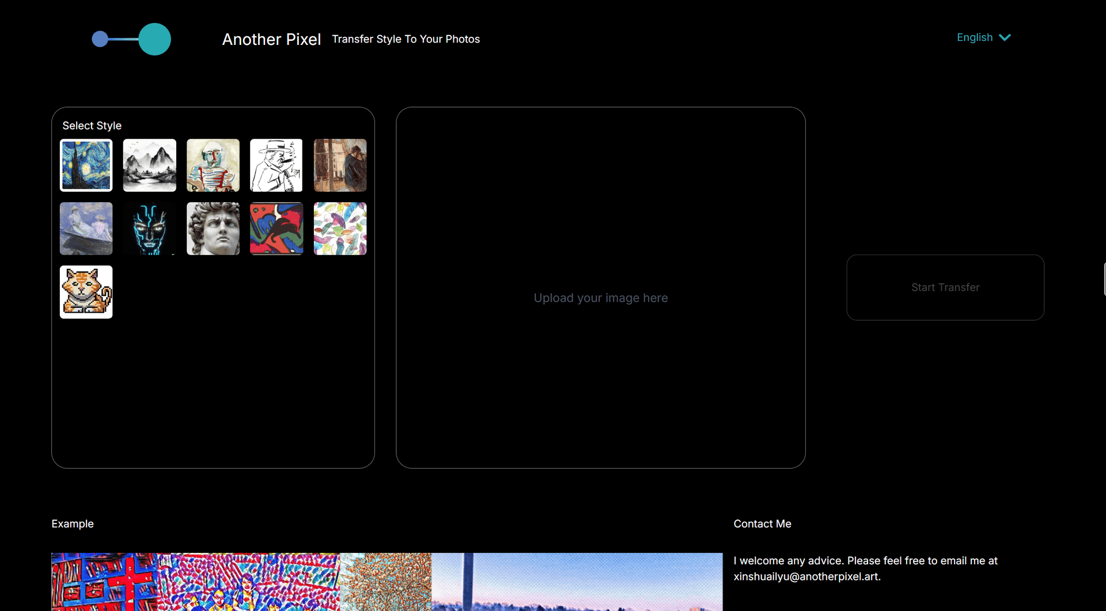Click the chevron beside English
Viewport: 1106px width, 611px height.
[x=1005, y=37]
